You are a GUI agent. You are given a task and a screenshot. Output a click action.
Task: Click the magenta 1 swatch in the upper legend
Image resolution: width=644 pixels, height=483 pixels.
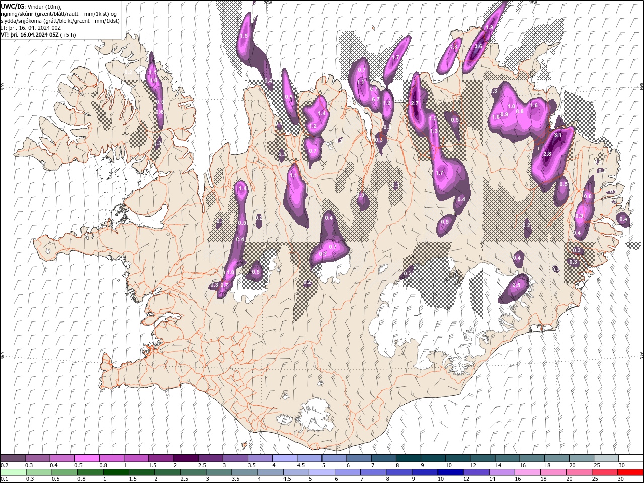(x=136, y=458)
